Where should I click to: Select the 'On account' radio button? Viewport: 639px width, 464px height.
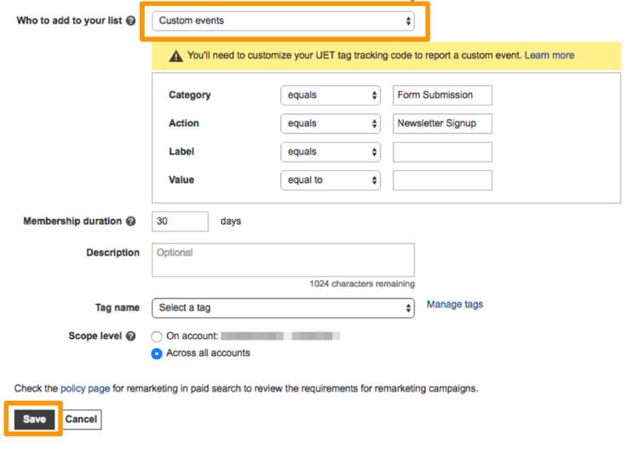(157, 336)
